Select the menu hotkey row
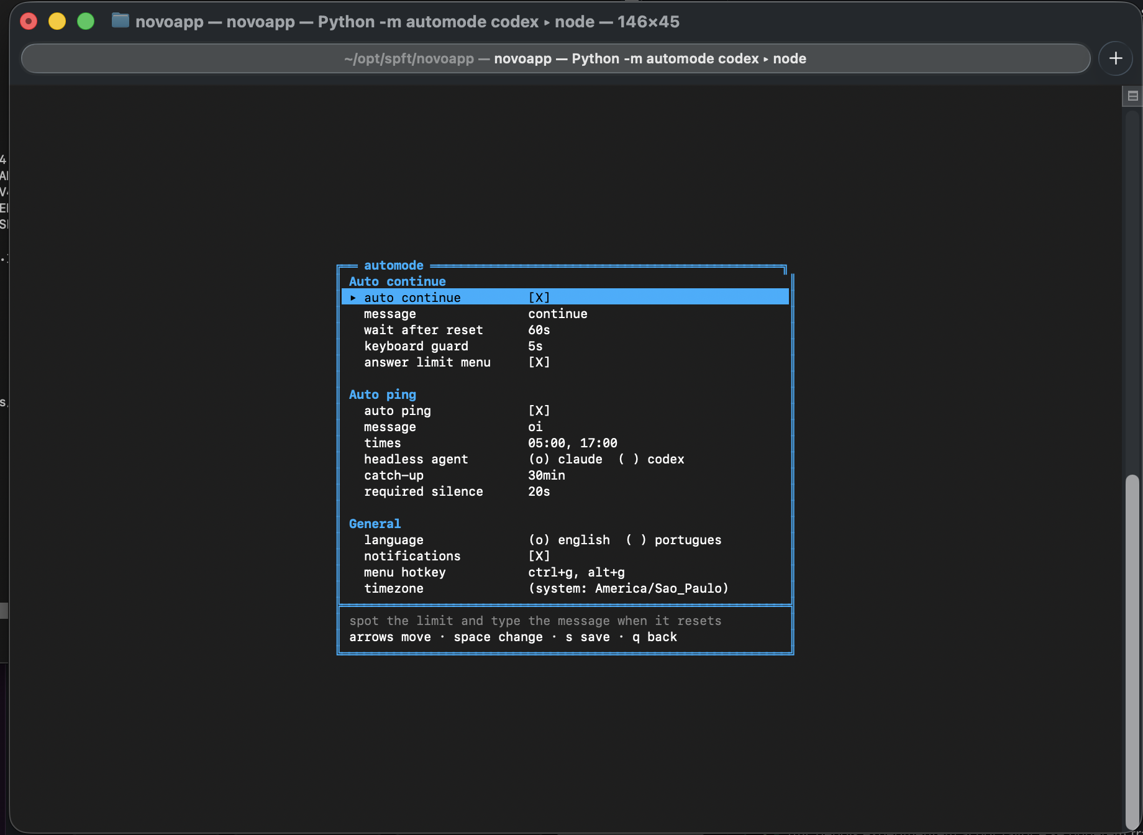The image size is (1143, 835). tap(565, 572)
